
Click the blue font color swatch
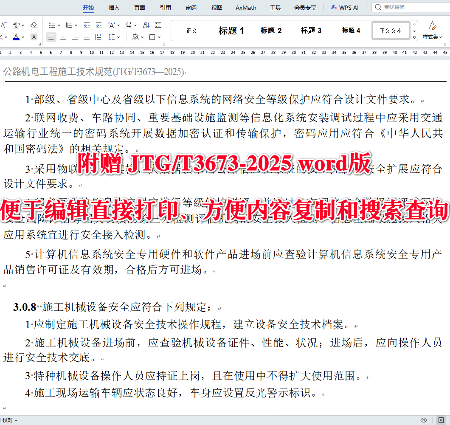[17, 37]
